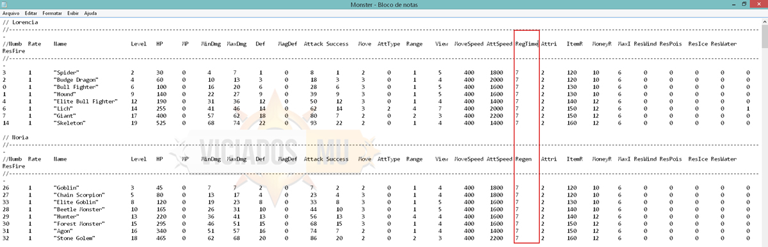
Task: Click the "Regen" column header text
Action: 523,159
